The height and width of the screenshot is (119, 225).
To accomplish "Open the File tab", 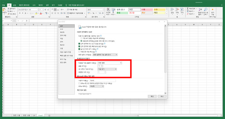I will [4, 5].
